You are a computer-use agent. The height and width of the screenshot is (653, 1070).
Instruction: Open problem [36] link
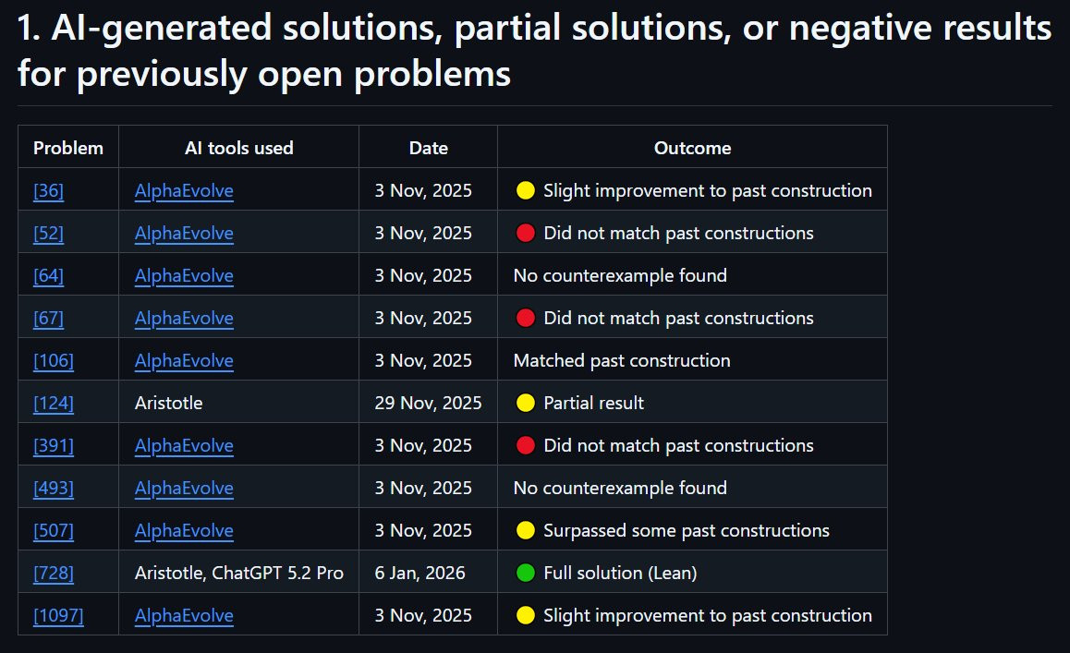[x=48, y=190]
